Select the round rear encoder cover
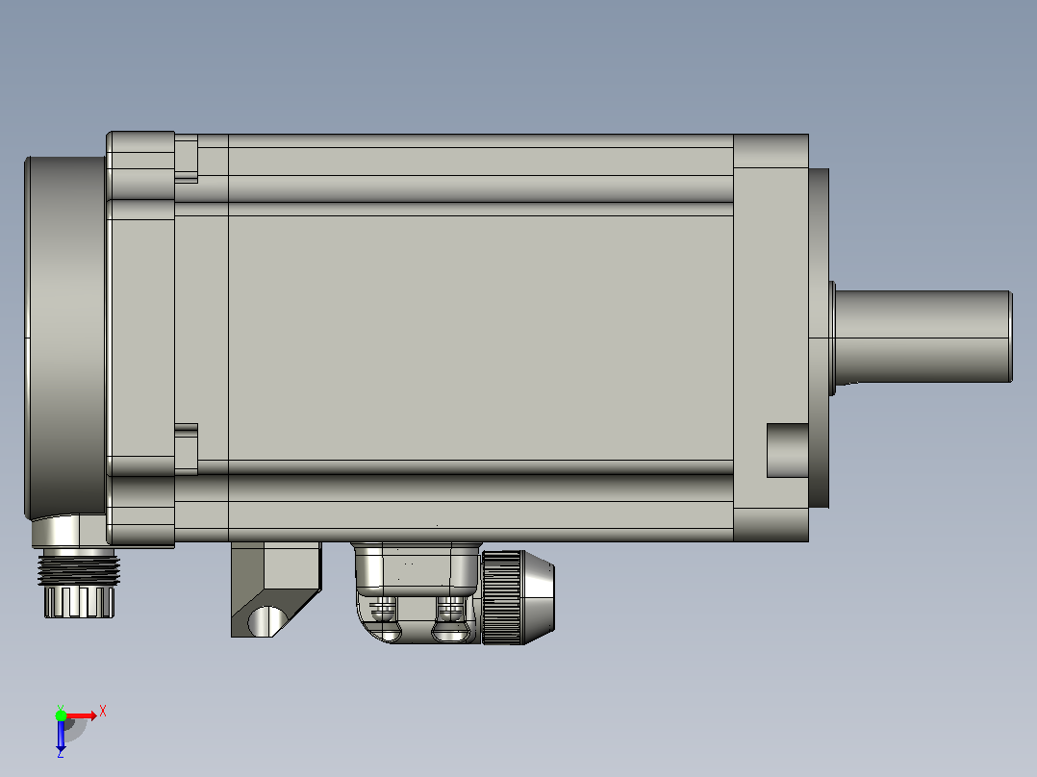The height and width of the screenshot is (777, 1037). coord(65,338)
